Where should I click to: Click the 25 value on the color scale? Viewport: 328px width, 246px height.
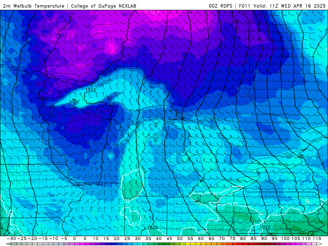point(127,239)
